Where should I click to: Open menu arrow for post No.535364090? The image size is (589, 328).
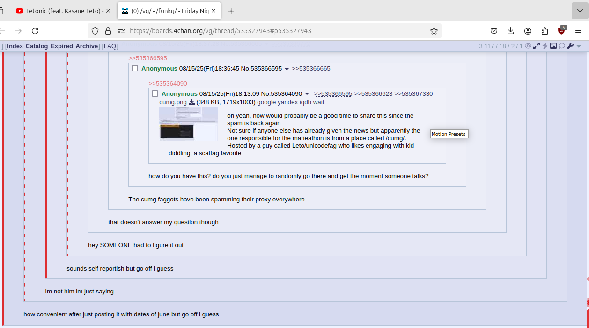(x=307, y=94)
